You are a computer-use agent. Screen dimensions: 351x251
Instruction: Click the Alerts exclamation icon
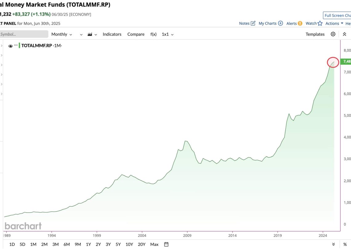[x=300, y=23]
